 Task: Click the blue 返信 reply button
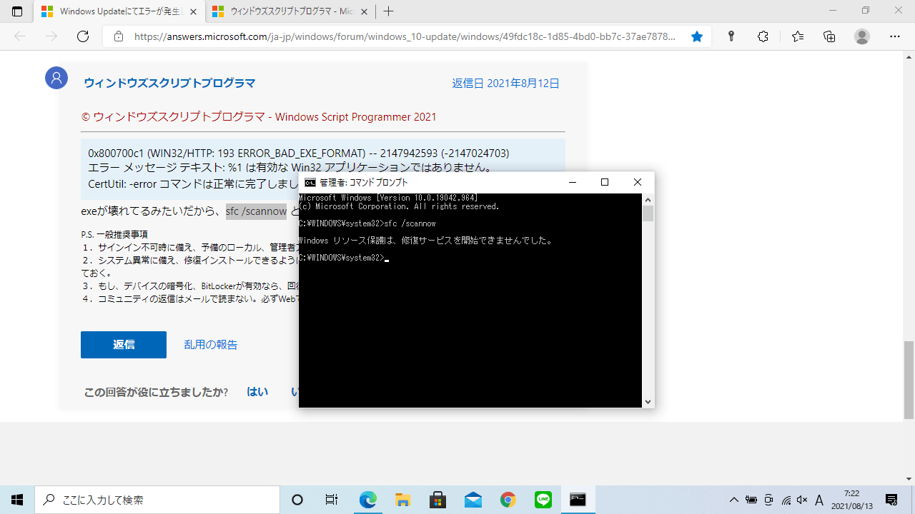[x=123, y=345]
